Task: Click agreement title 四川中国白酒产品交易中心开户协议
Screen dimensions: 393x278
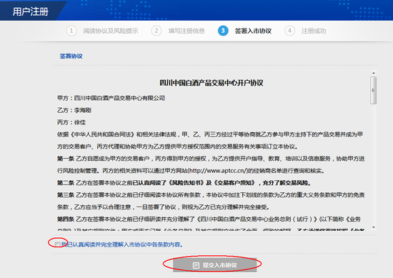Action: [212, 83]
